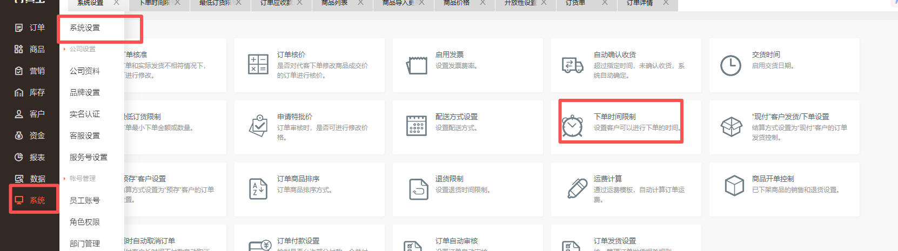This screenshot has width=898, height=251.
Task: Open 服务号设置 submenu item
Action: coord(89,157)
